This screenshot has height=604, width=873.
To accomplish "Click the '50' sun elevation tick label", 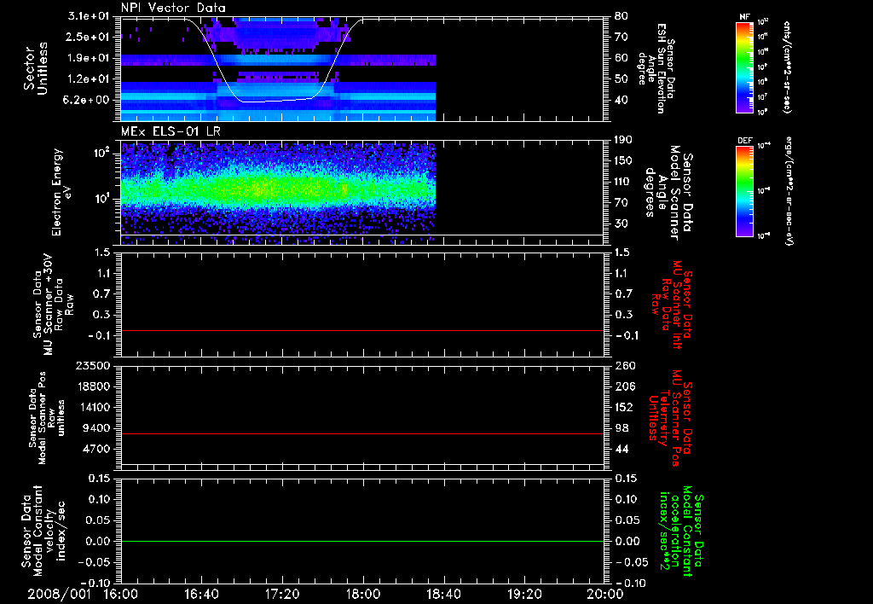I will (x=622, y=79).
